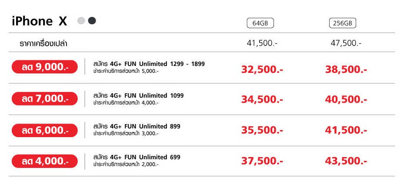Click the ลด 6,000.- discount badge
The width and height of the screenshot is (407, 187).
(x=45, y=130)
